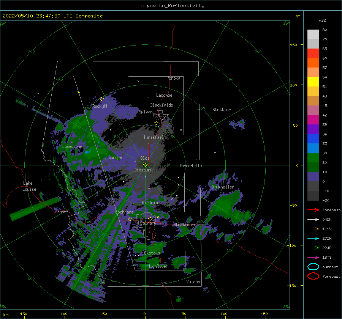Click the cyan current ellipse icon
The width and height of the screenshot is (342, 319).
coord(313,267)
